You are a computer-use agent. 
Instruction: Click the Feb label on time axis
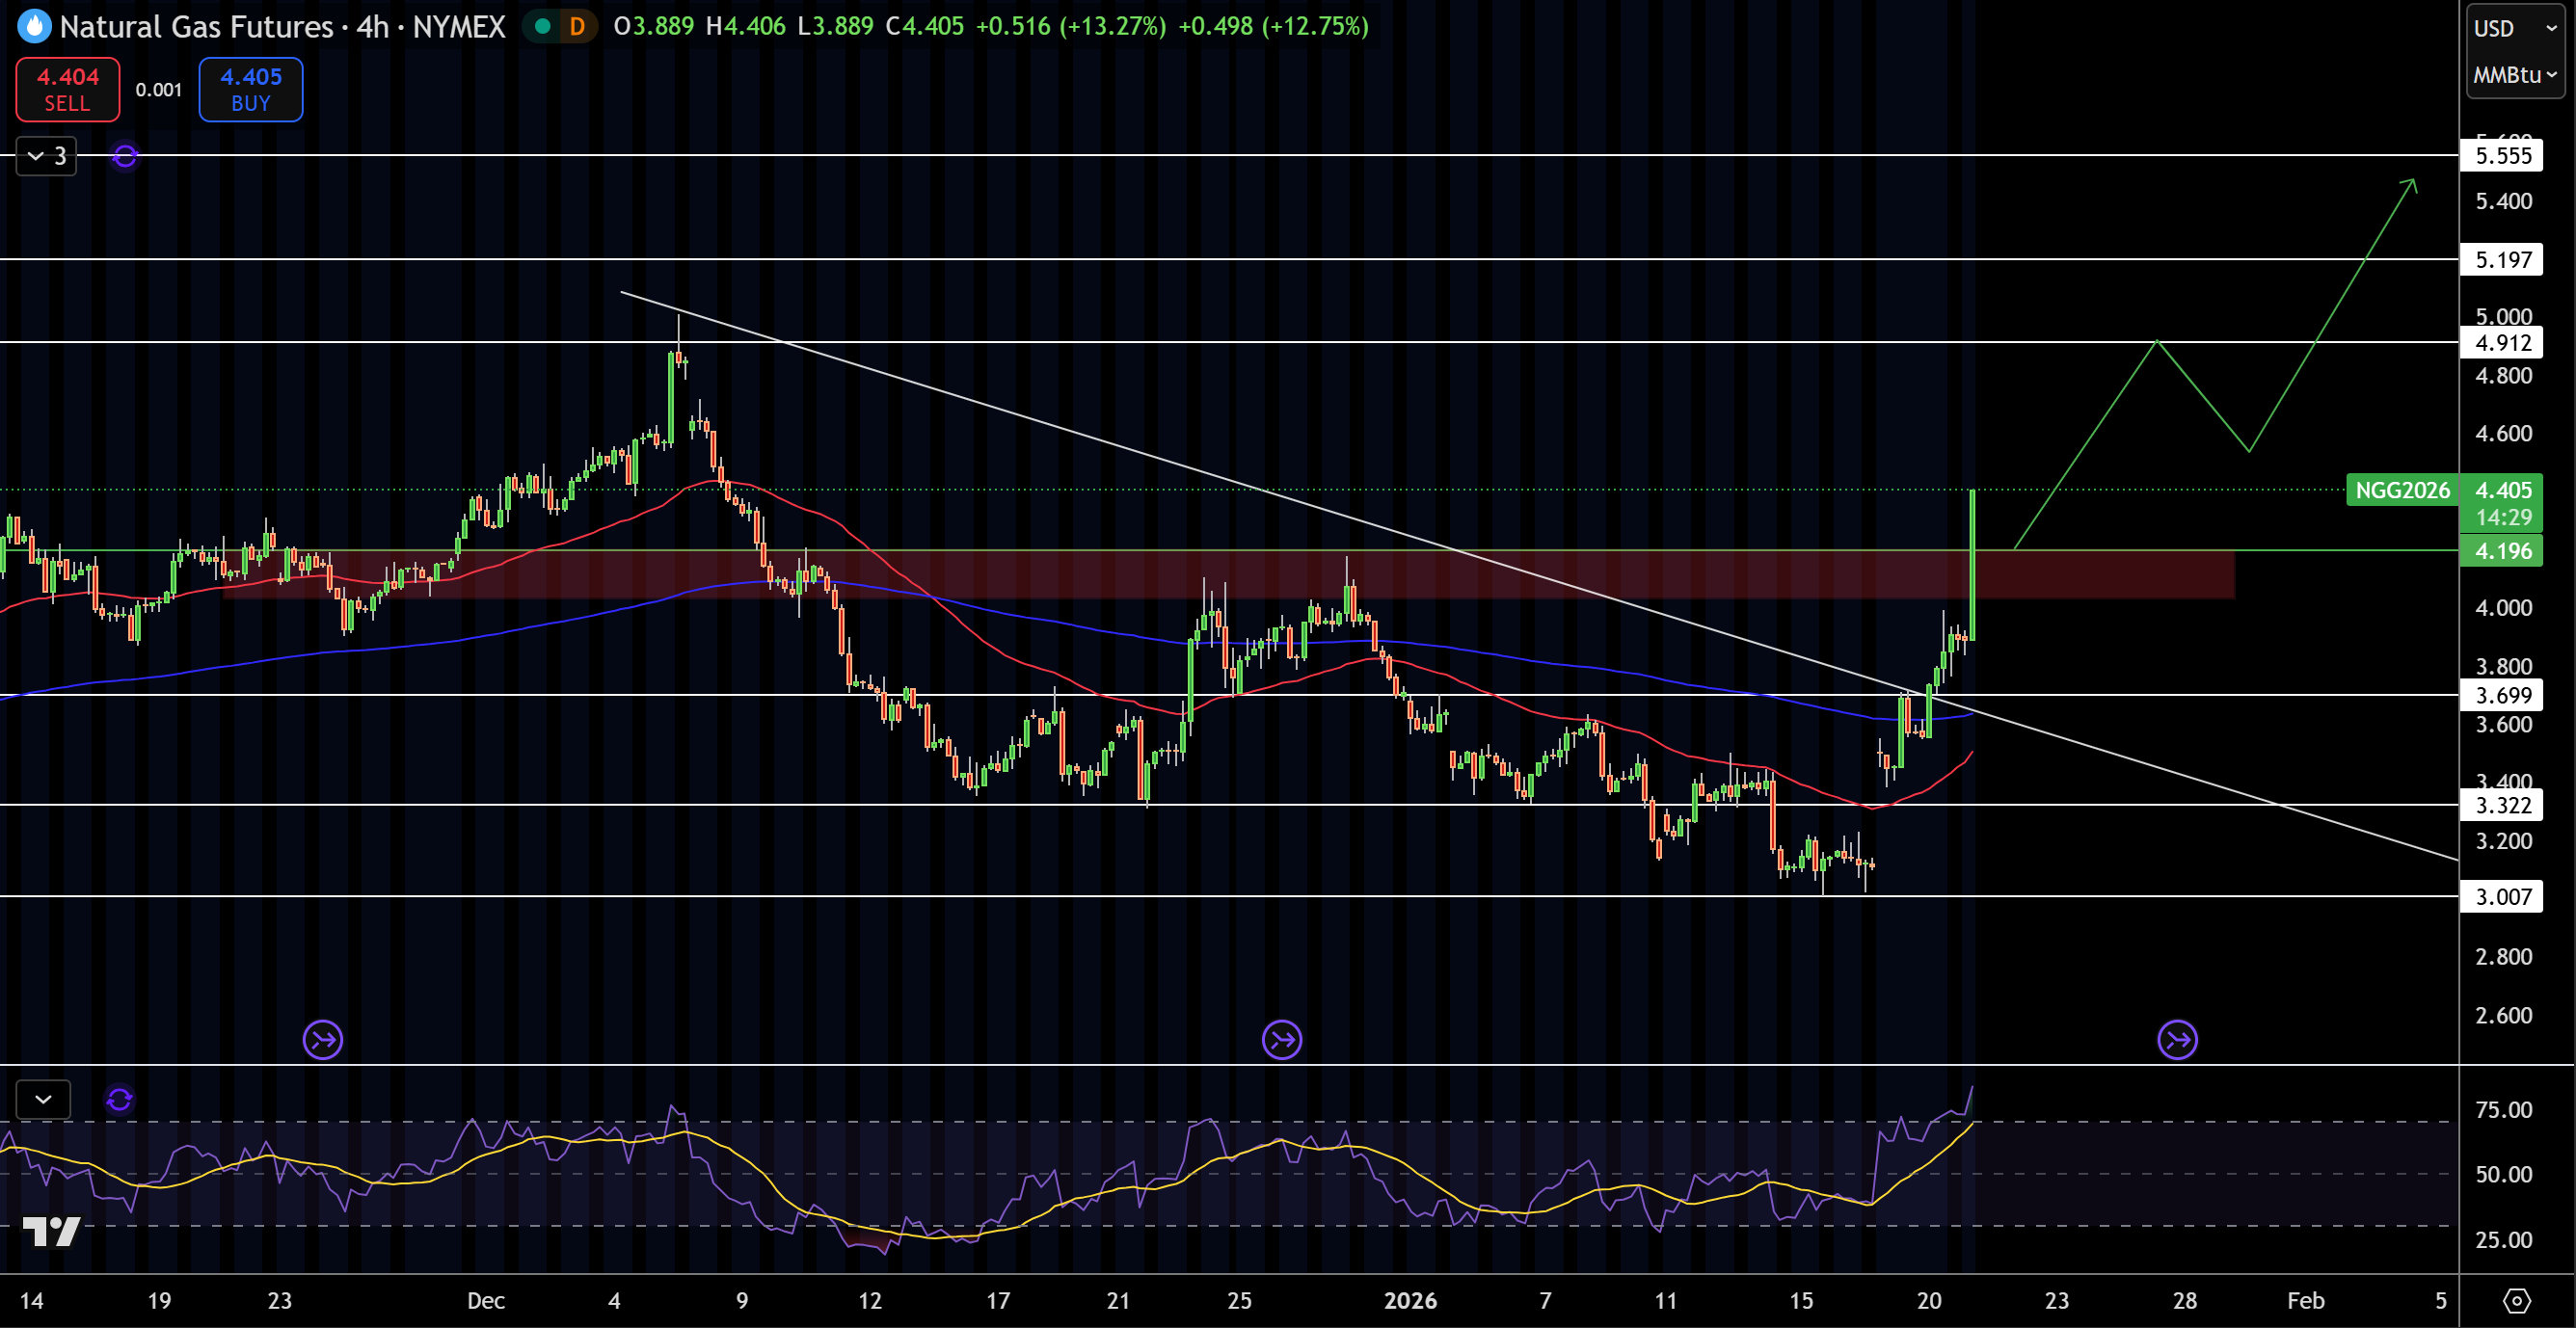tap(2306, 1300)
